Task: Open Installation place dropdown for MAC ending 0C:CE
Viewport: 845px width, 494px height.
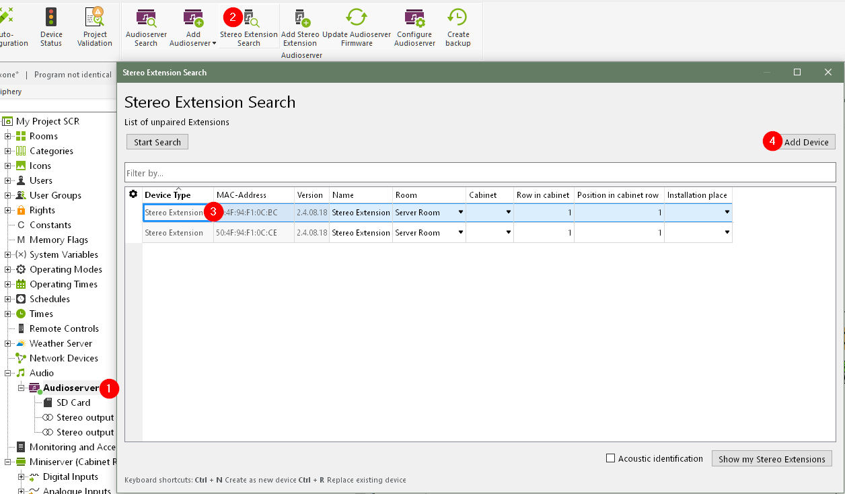Action: (727, 232)
